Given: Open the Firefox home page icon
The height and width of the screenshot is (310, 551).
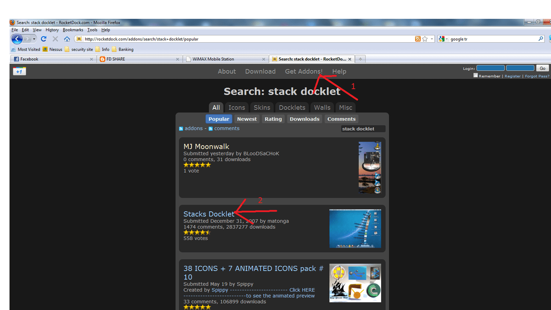Looking at the screenshot, I should click(67, 39).
